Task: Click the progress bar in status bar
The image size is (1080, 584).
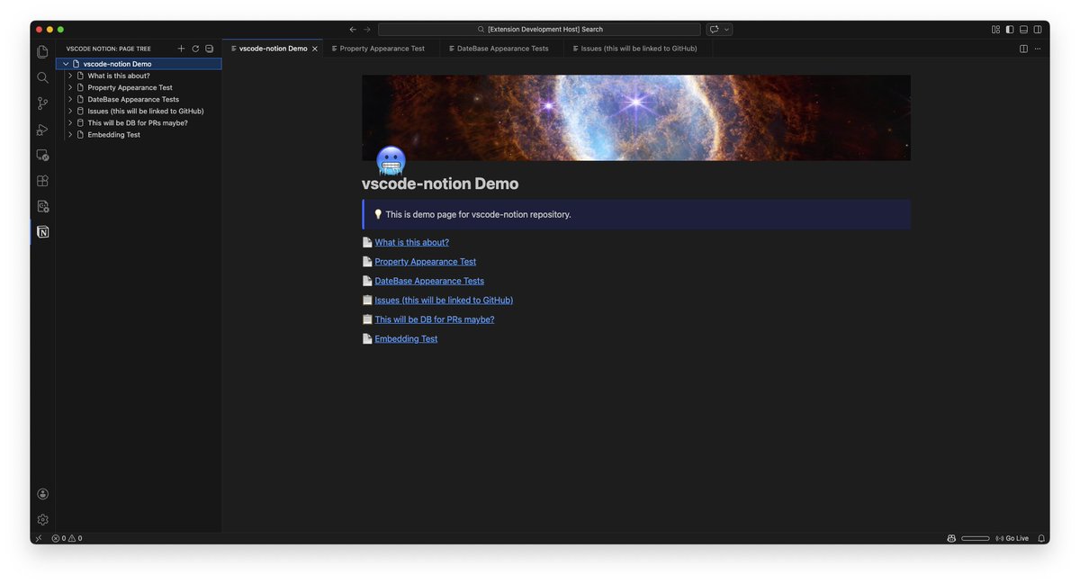Action: tap(976, 538)
